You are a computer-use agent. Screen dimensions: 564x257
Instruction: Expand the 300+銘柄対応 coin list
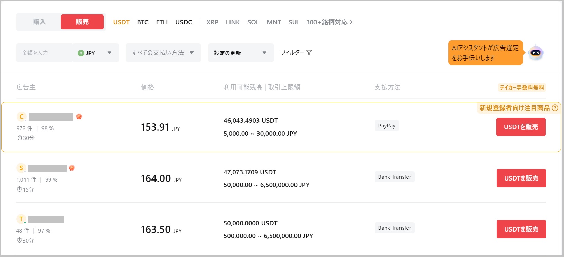tap(329, 22)
